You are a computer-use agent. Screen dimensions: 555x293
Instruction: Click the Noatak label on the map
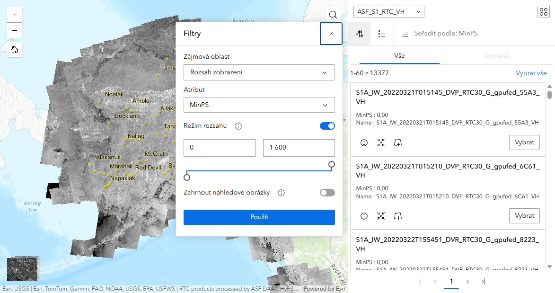coord(115,94)
